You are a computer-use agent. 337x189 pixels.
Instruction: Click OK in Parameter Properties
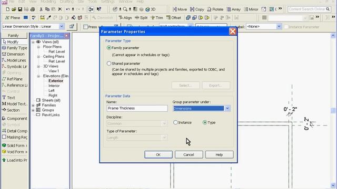click(x=158, y=154)
